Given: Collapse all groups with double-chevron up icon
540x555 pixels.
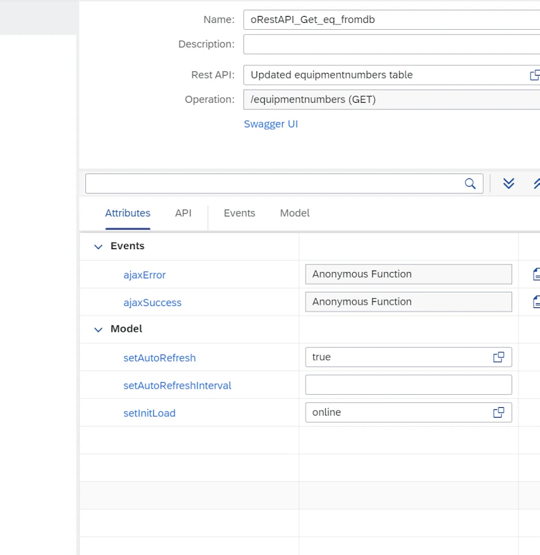Looking at the screenshot, I should [x=537, y=183].
